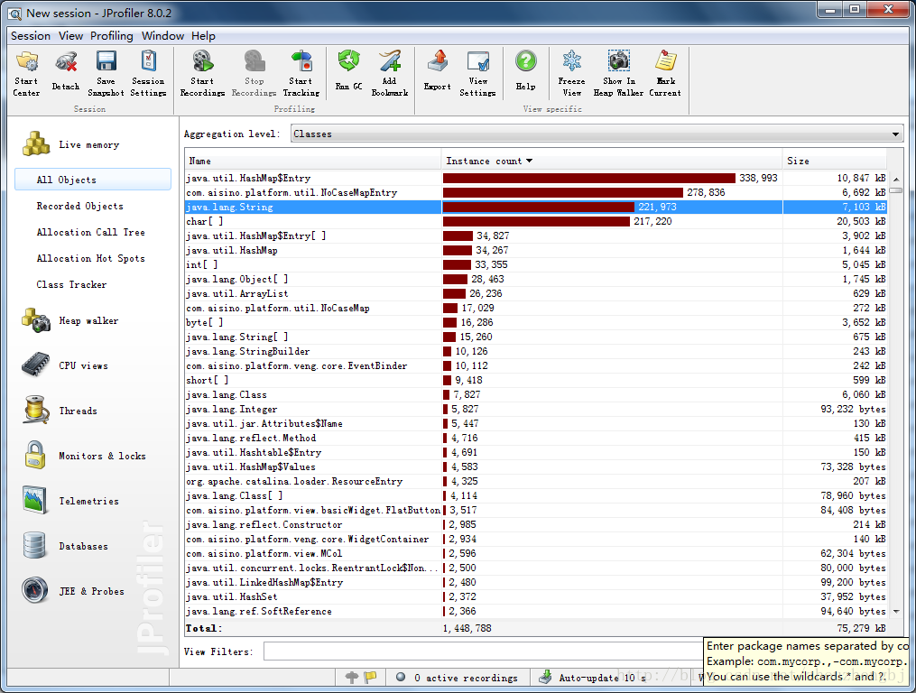Mark Current values
This screenshot has height=693, width=916.
(665, 74)
